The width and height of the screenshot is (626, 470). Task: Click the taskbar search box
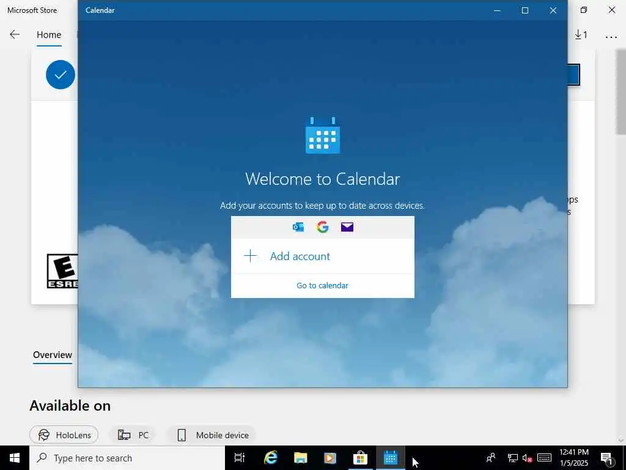127,458
